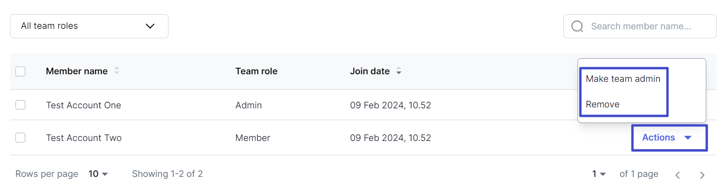Click the Actions button for Test Account Two

click(x=669, y=138)
